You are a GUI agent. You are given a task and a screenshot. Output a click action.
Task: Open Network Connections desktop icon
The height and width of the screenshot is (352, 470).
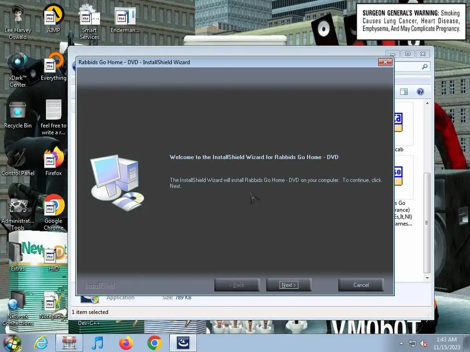18,308
